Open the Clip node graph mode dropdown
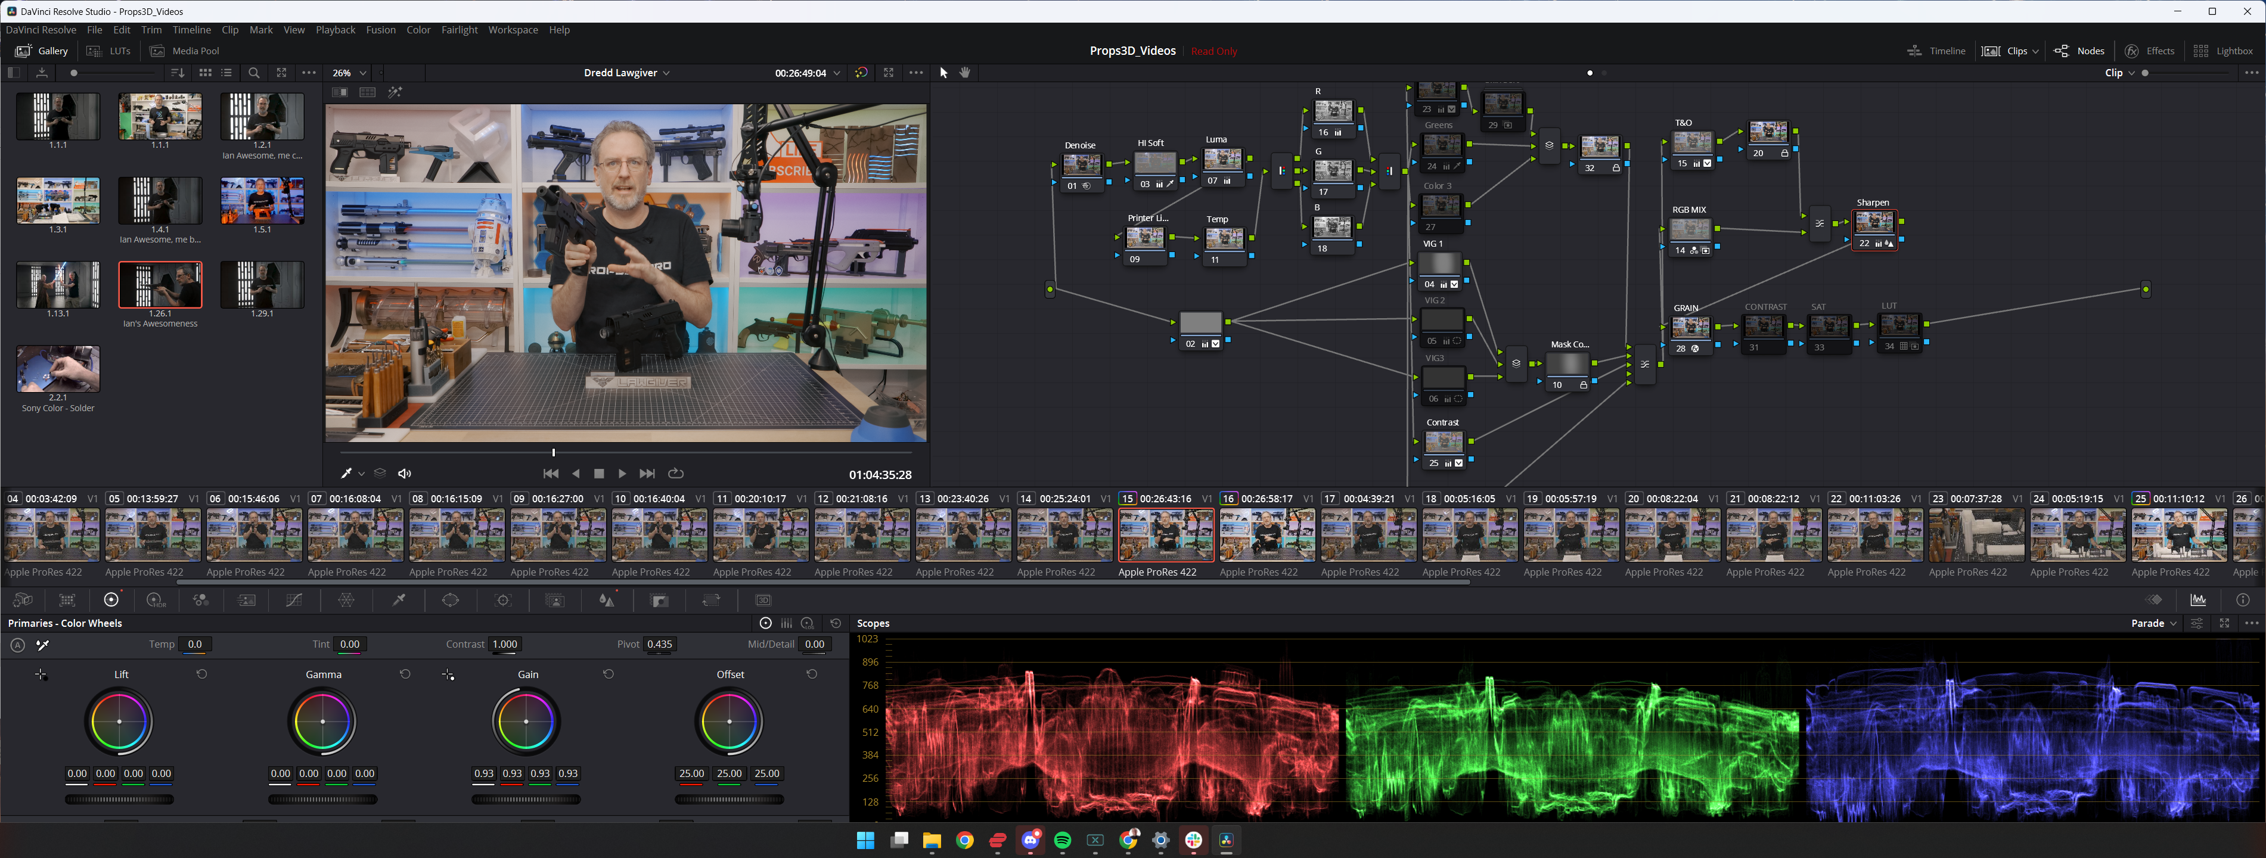This screenshot has width=2266, height=858. coord(2119,73)
